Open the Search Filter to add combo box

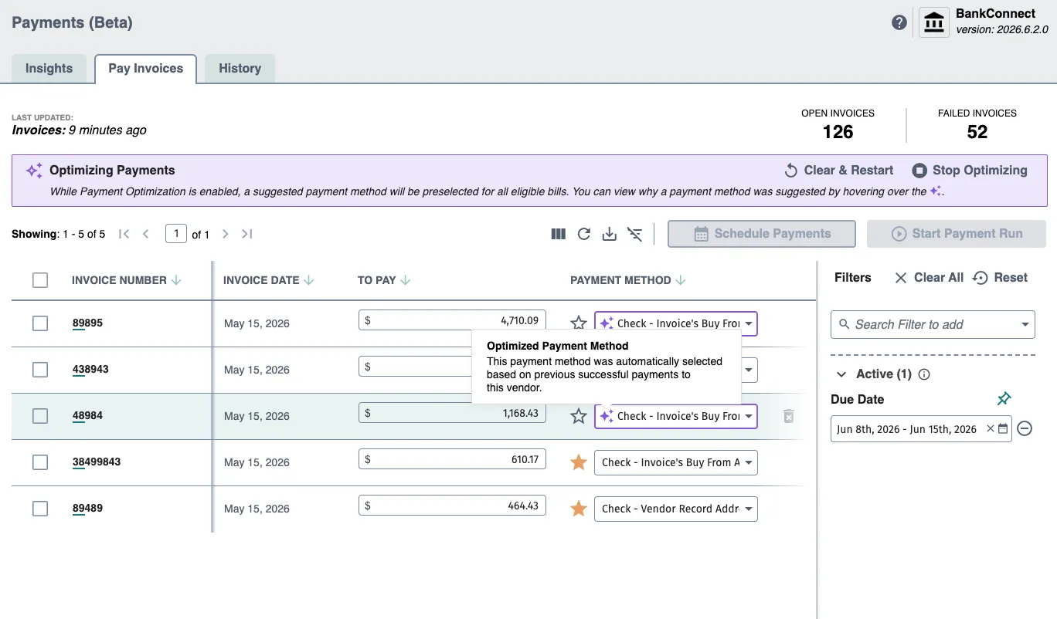[933, 324]
